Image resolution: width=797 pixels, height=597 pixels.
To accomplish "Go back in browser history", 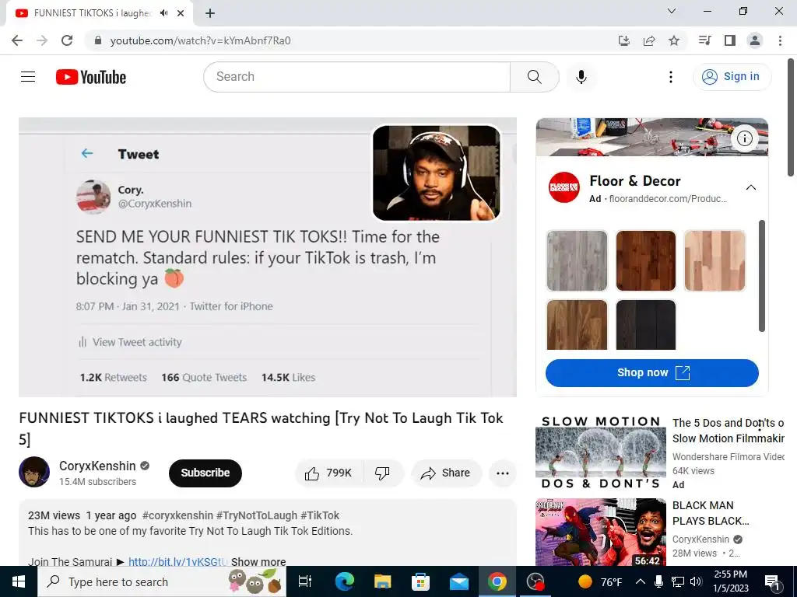I will point(17,40).
